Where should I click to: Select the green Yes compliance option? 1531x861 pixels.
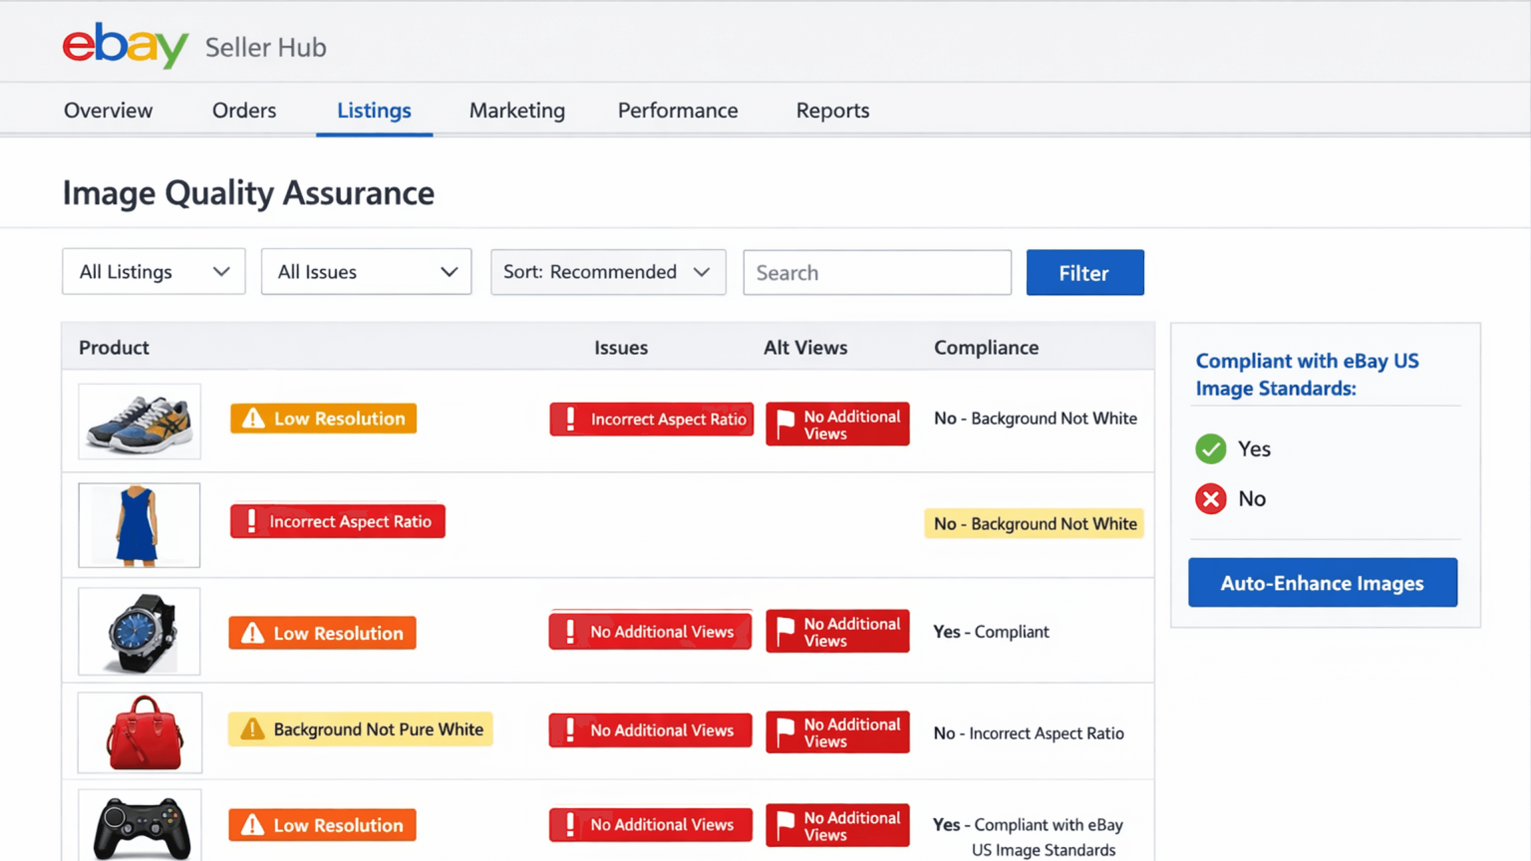(x=1211, y=448)
